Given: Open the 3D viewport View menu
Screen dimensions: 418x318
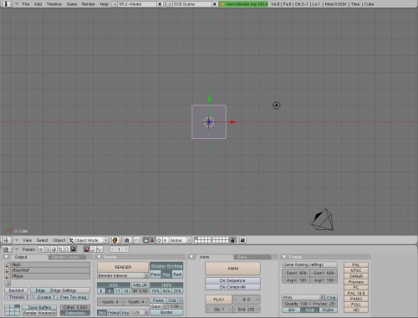Looking at the screenshot, I should coord(27,240).
